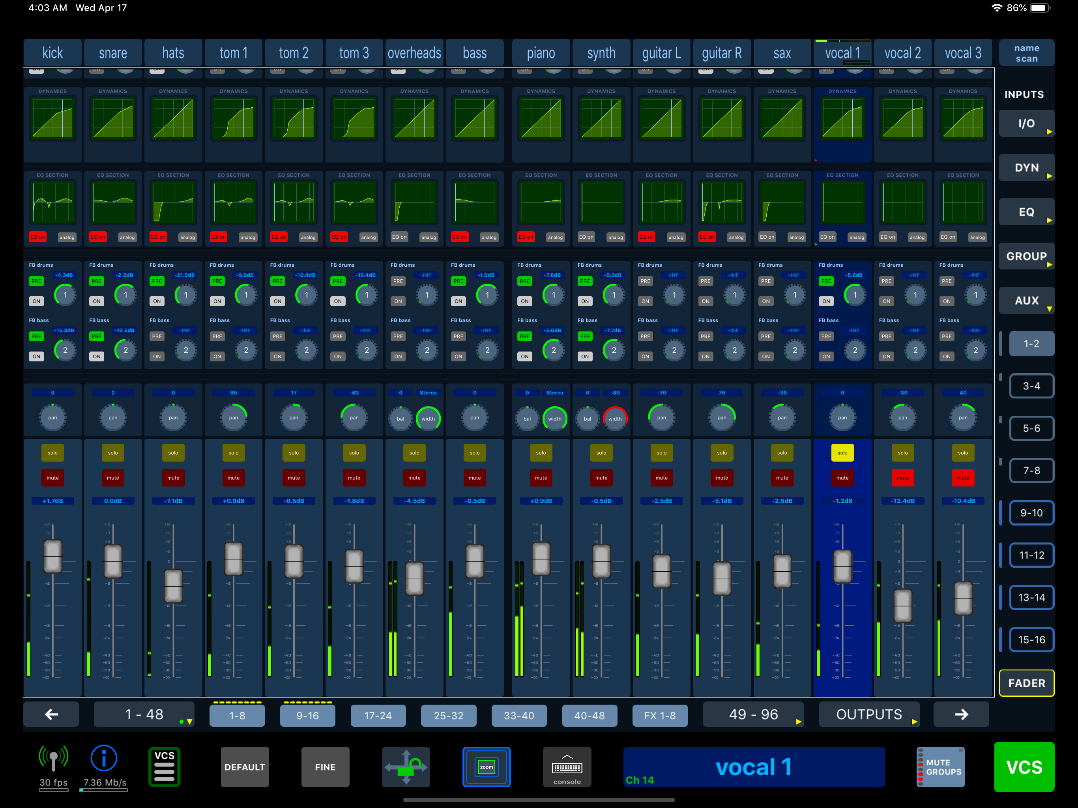Select overheads width knob
This screenshot has height=808, width=1078.
click(x=428, y=419)
